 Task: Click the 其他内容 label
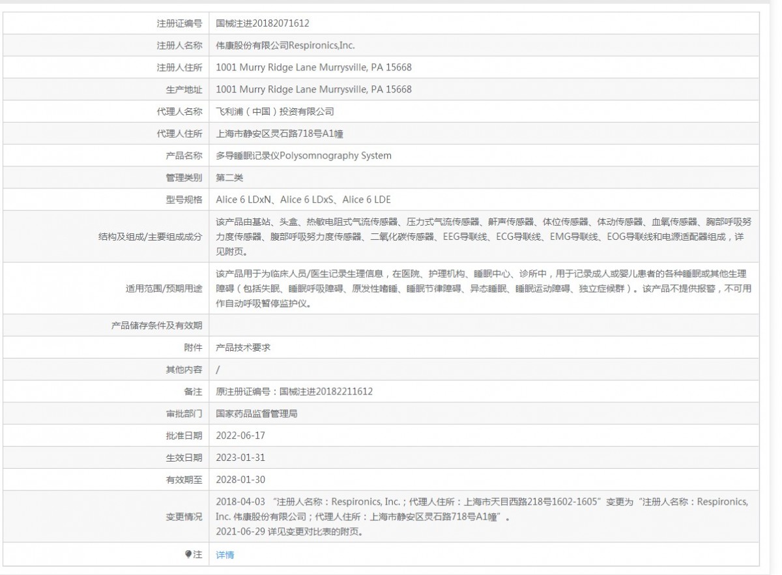click(x=184, y=370)
